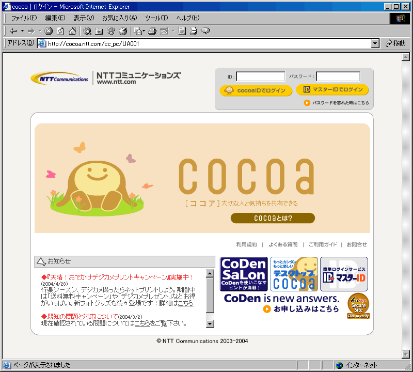This screenshot has width=413, height=372.
Task: Open the ファイル(F) menu
Action: 24,18
